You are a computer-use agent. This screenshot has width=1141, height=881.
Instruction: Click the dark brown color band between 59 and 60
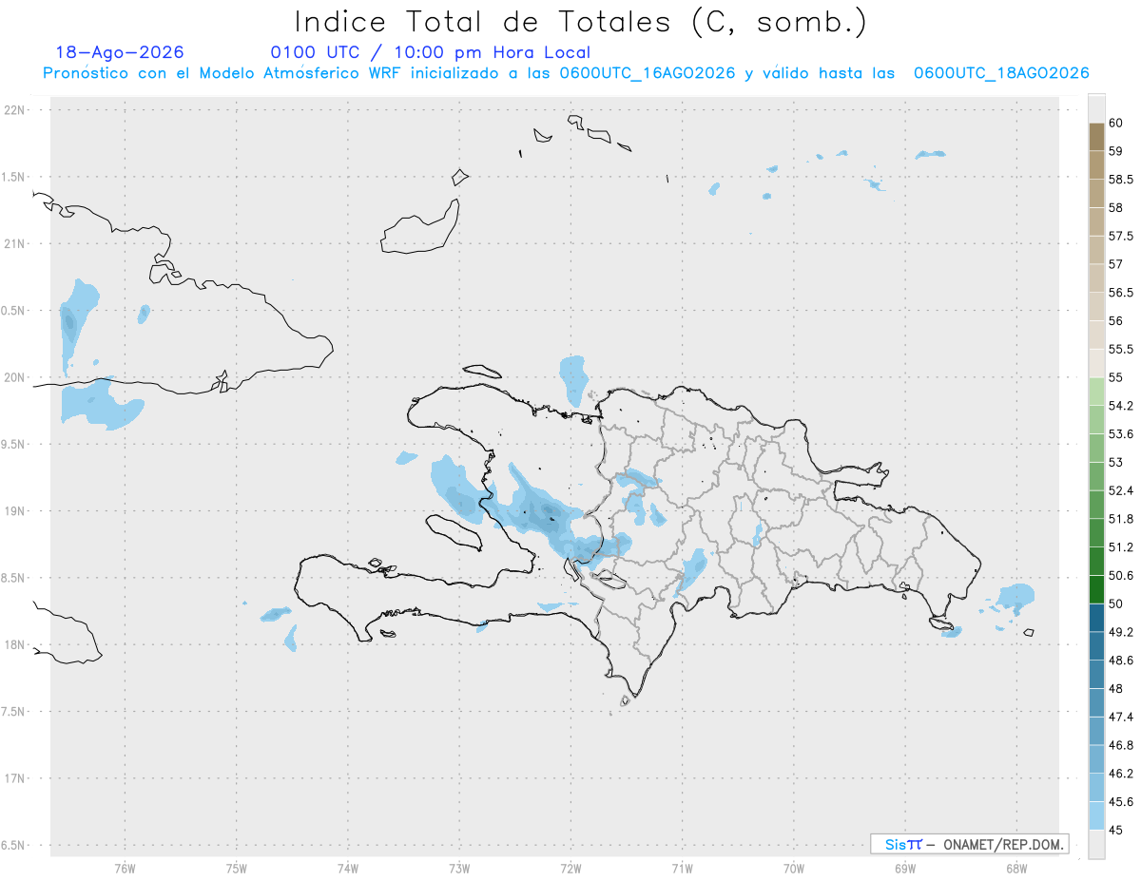tap(1096, 137)
